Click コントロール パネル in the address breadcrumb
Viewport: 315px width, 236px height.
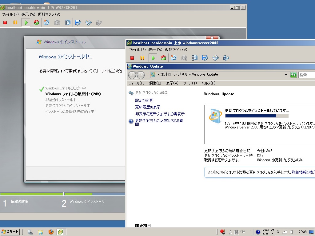174,74
